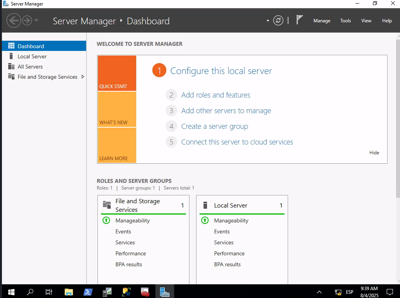Expand File and Storage Services arrow
This screenshot has height=298, width=400.
pyautogui.click(x=83, y=77)
